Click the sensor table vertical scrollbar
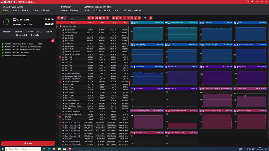 (x=128, y=36)
